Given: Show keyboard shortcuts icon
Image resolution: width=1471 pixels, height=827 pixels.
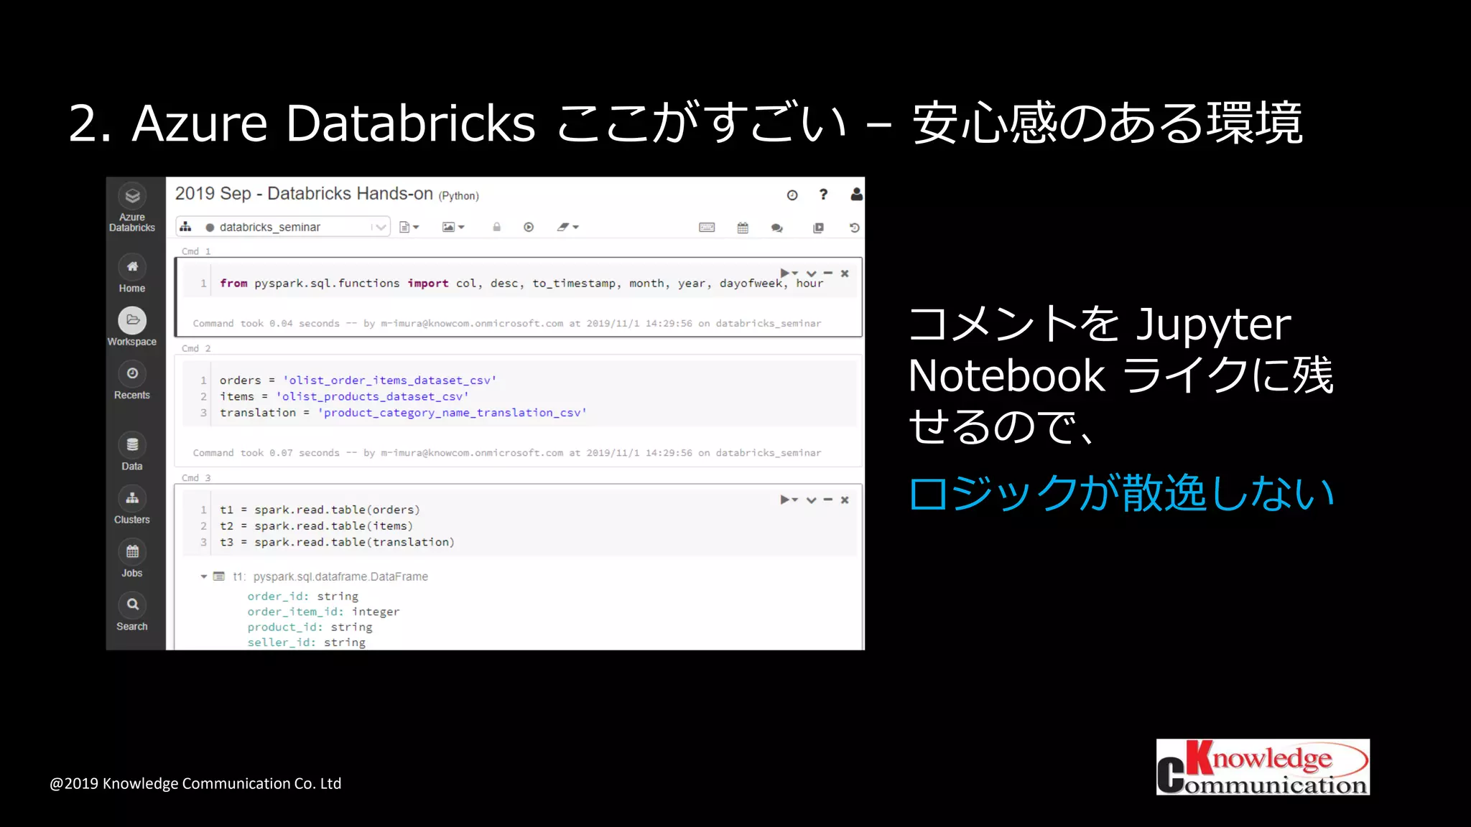Looking at the screenshot, I should (707, 228).
